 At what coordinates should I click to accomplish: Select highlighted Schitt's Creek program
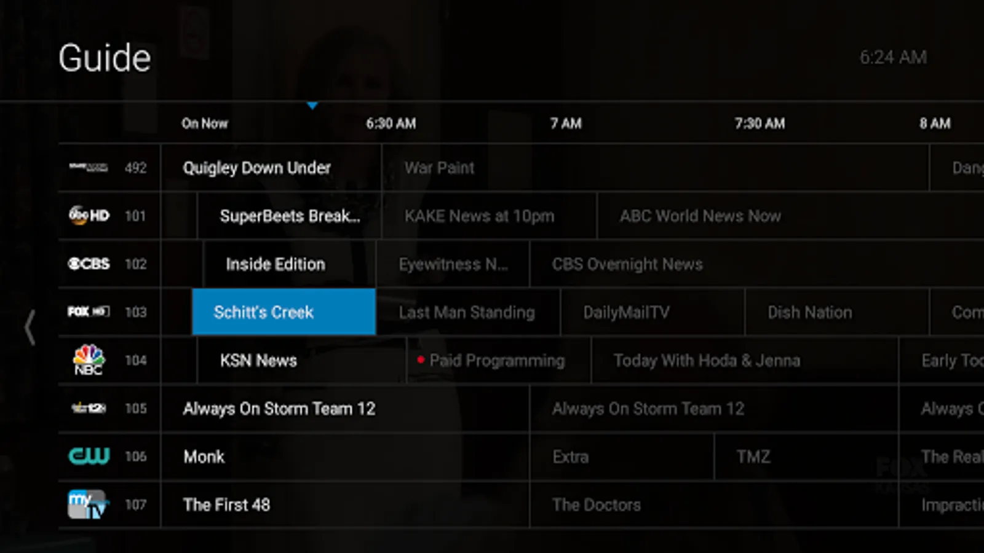click(x=284, y=312)
